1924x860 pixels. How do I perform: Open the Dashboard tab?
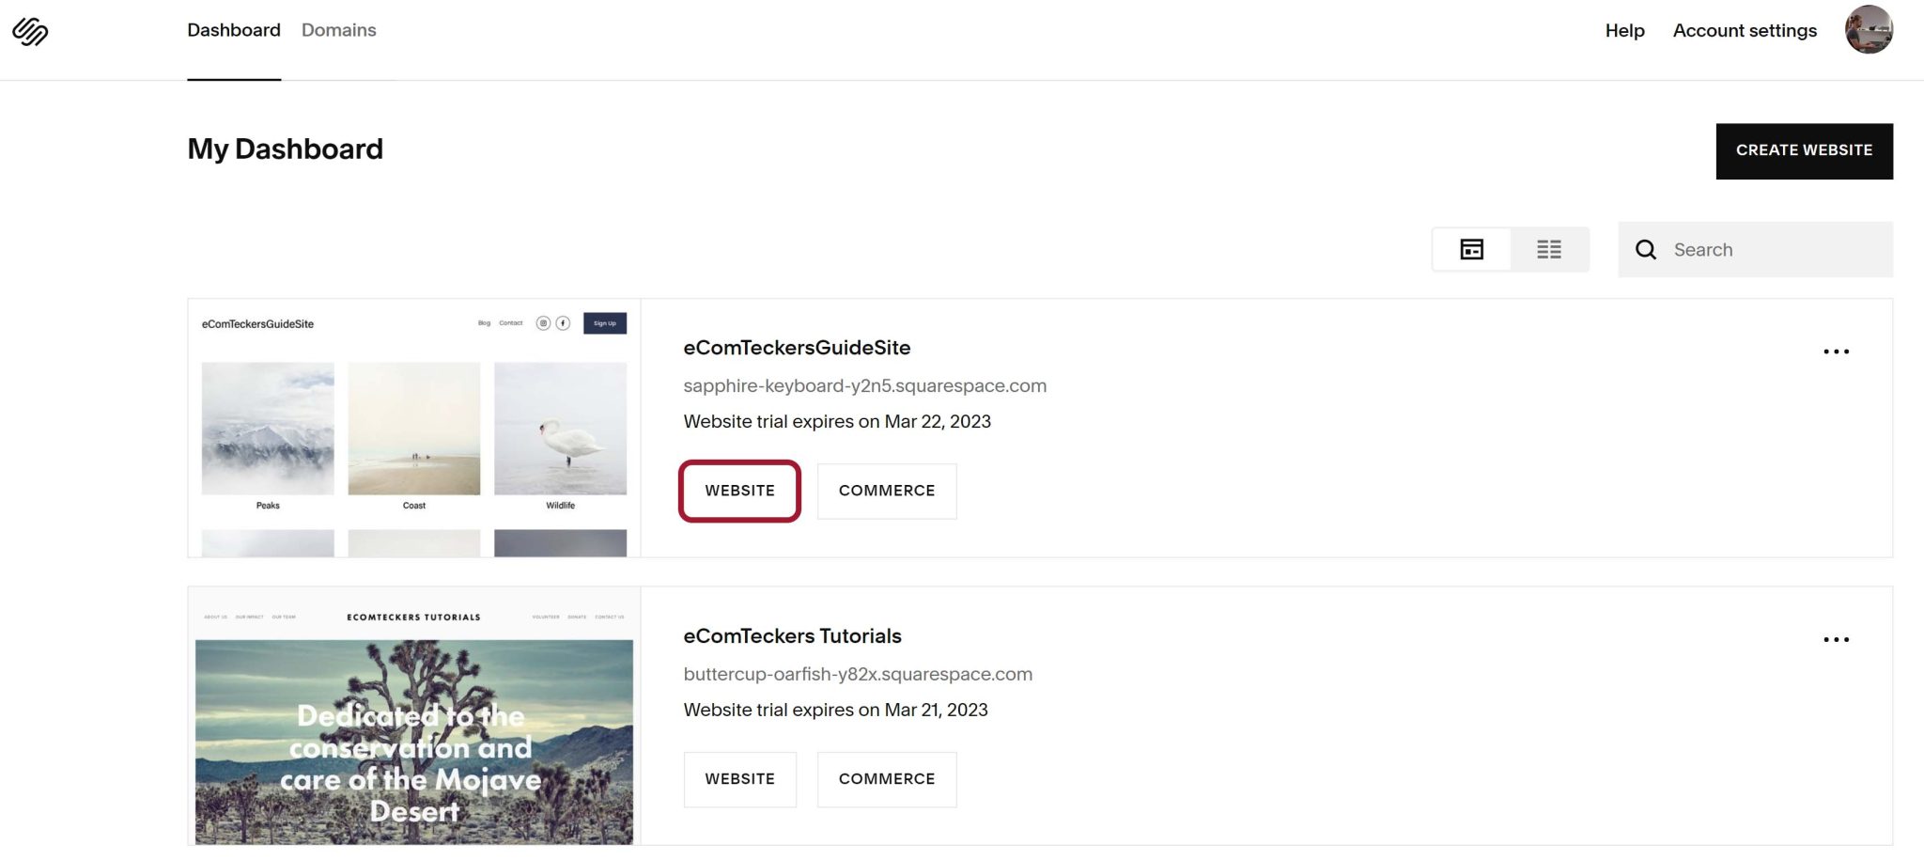point(233,30)
